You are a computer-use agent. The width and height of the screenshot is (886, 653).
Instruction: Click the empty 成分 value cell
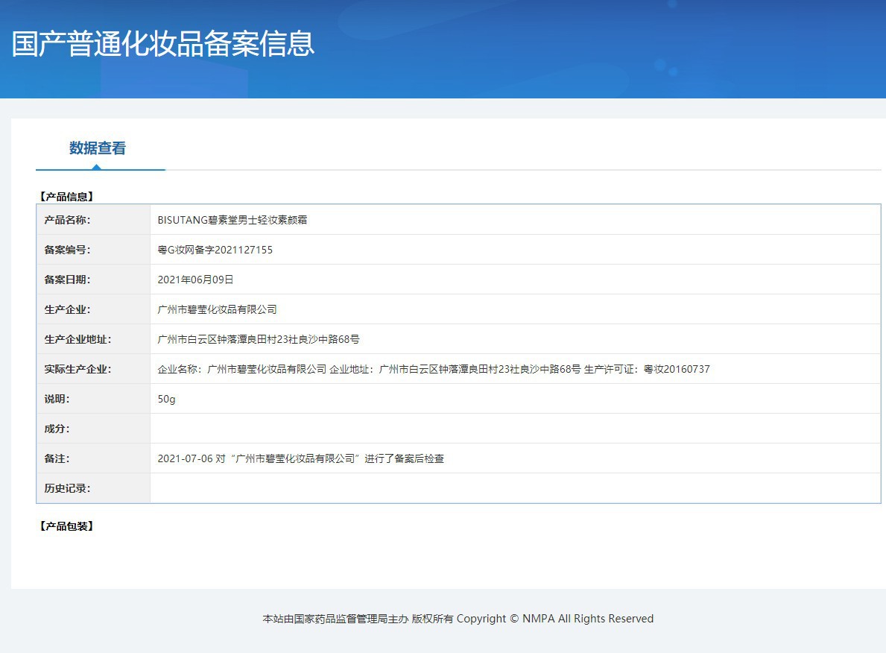514,429
